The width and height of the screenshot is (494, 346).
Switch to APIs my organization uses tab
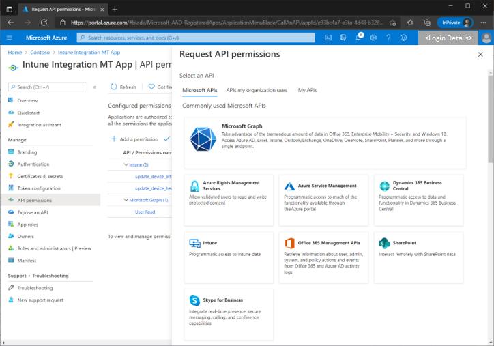[x=257, y=90]
